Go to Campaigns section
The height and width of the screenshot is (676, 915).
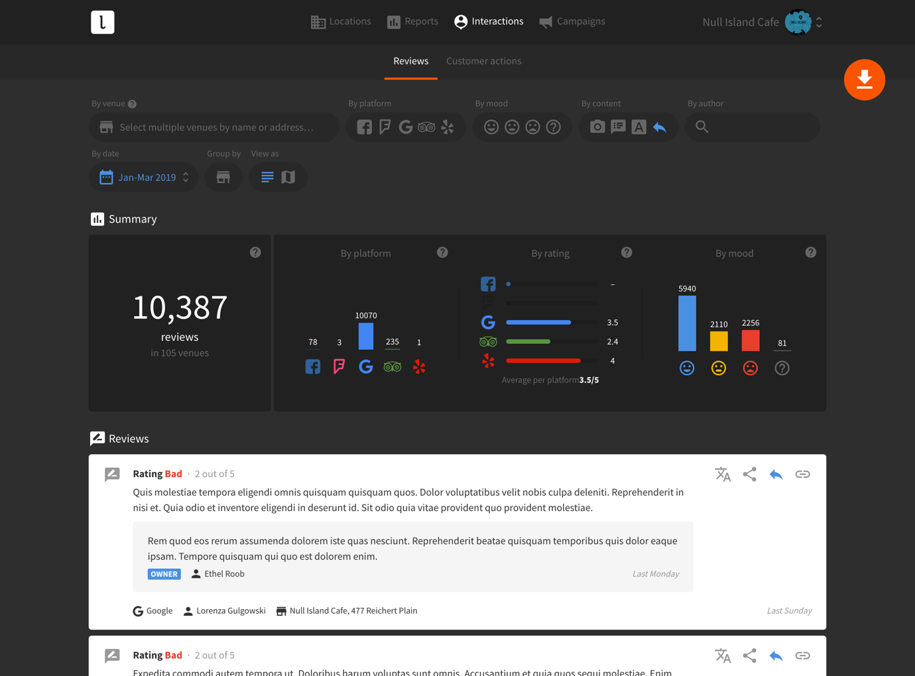(572, 21)
